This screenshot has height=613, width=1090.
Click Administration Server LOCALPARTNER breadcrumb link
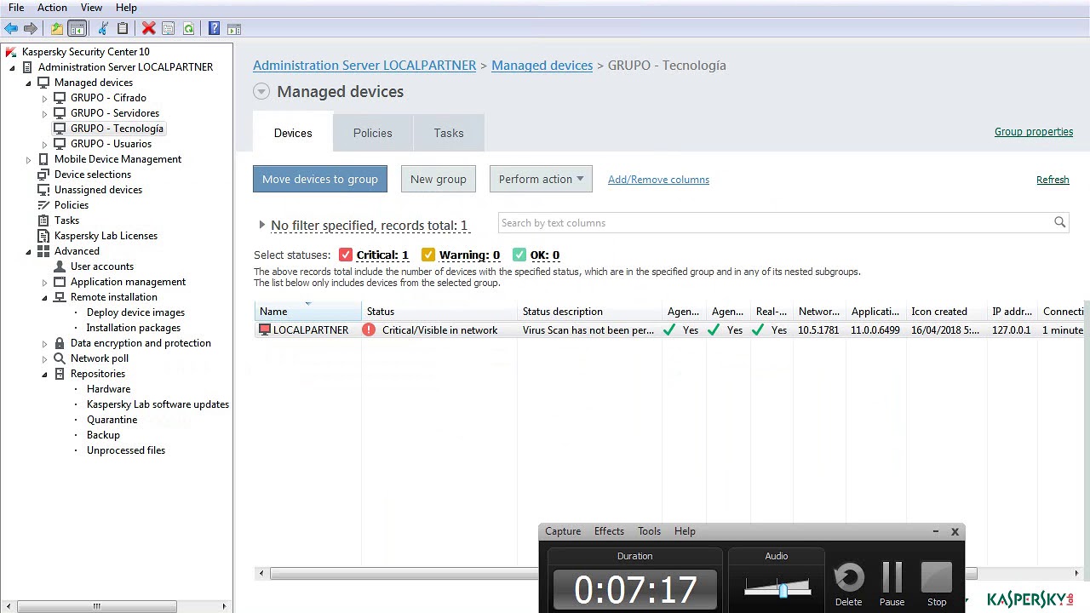click(x=364, y=66)
